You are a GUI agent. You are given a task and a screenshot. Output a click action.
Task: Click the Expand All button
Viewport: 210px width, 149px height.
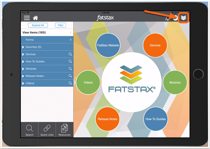38,25
